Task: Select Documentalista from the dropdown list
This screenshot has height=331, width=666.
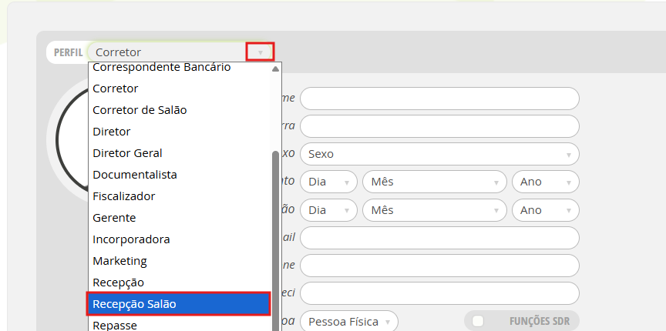Action: click(135, 175)
